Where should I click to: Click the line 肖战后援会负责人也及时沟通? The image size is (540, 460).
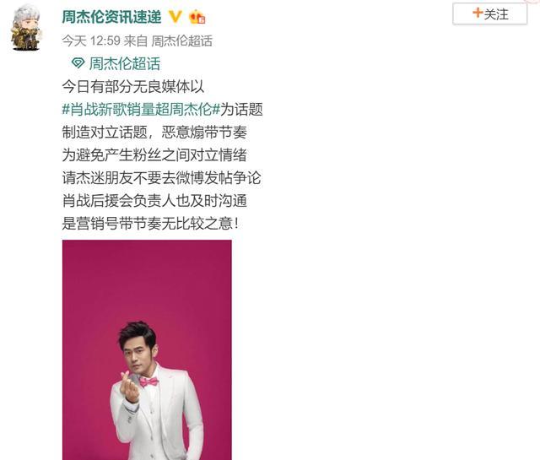(154, 201)
